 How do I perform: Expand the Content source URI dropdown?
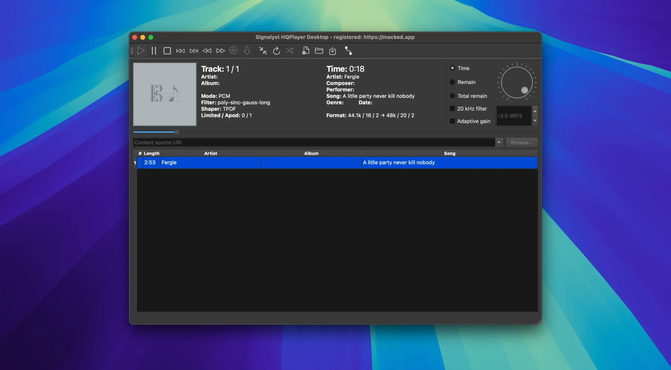pyautogui.click(x=499, y=142)
